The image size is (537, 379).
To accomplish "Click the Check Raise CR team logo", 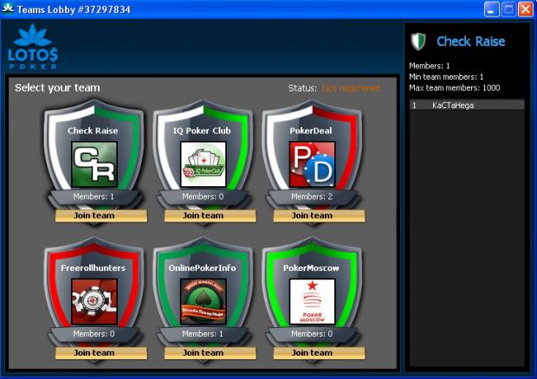I will (94, 164).
